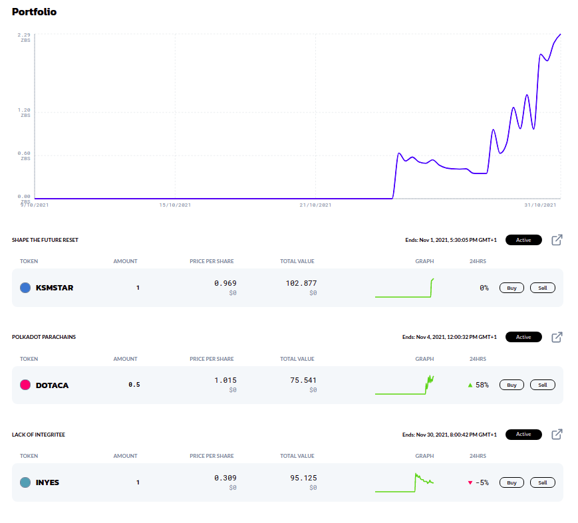Click KSMSTAR price per share 0.969
Screen dimensions: 578x523
coord(225,283)
